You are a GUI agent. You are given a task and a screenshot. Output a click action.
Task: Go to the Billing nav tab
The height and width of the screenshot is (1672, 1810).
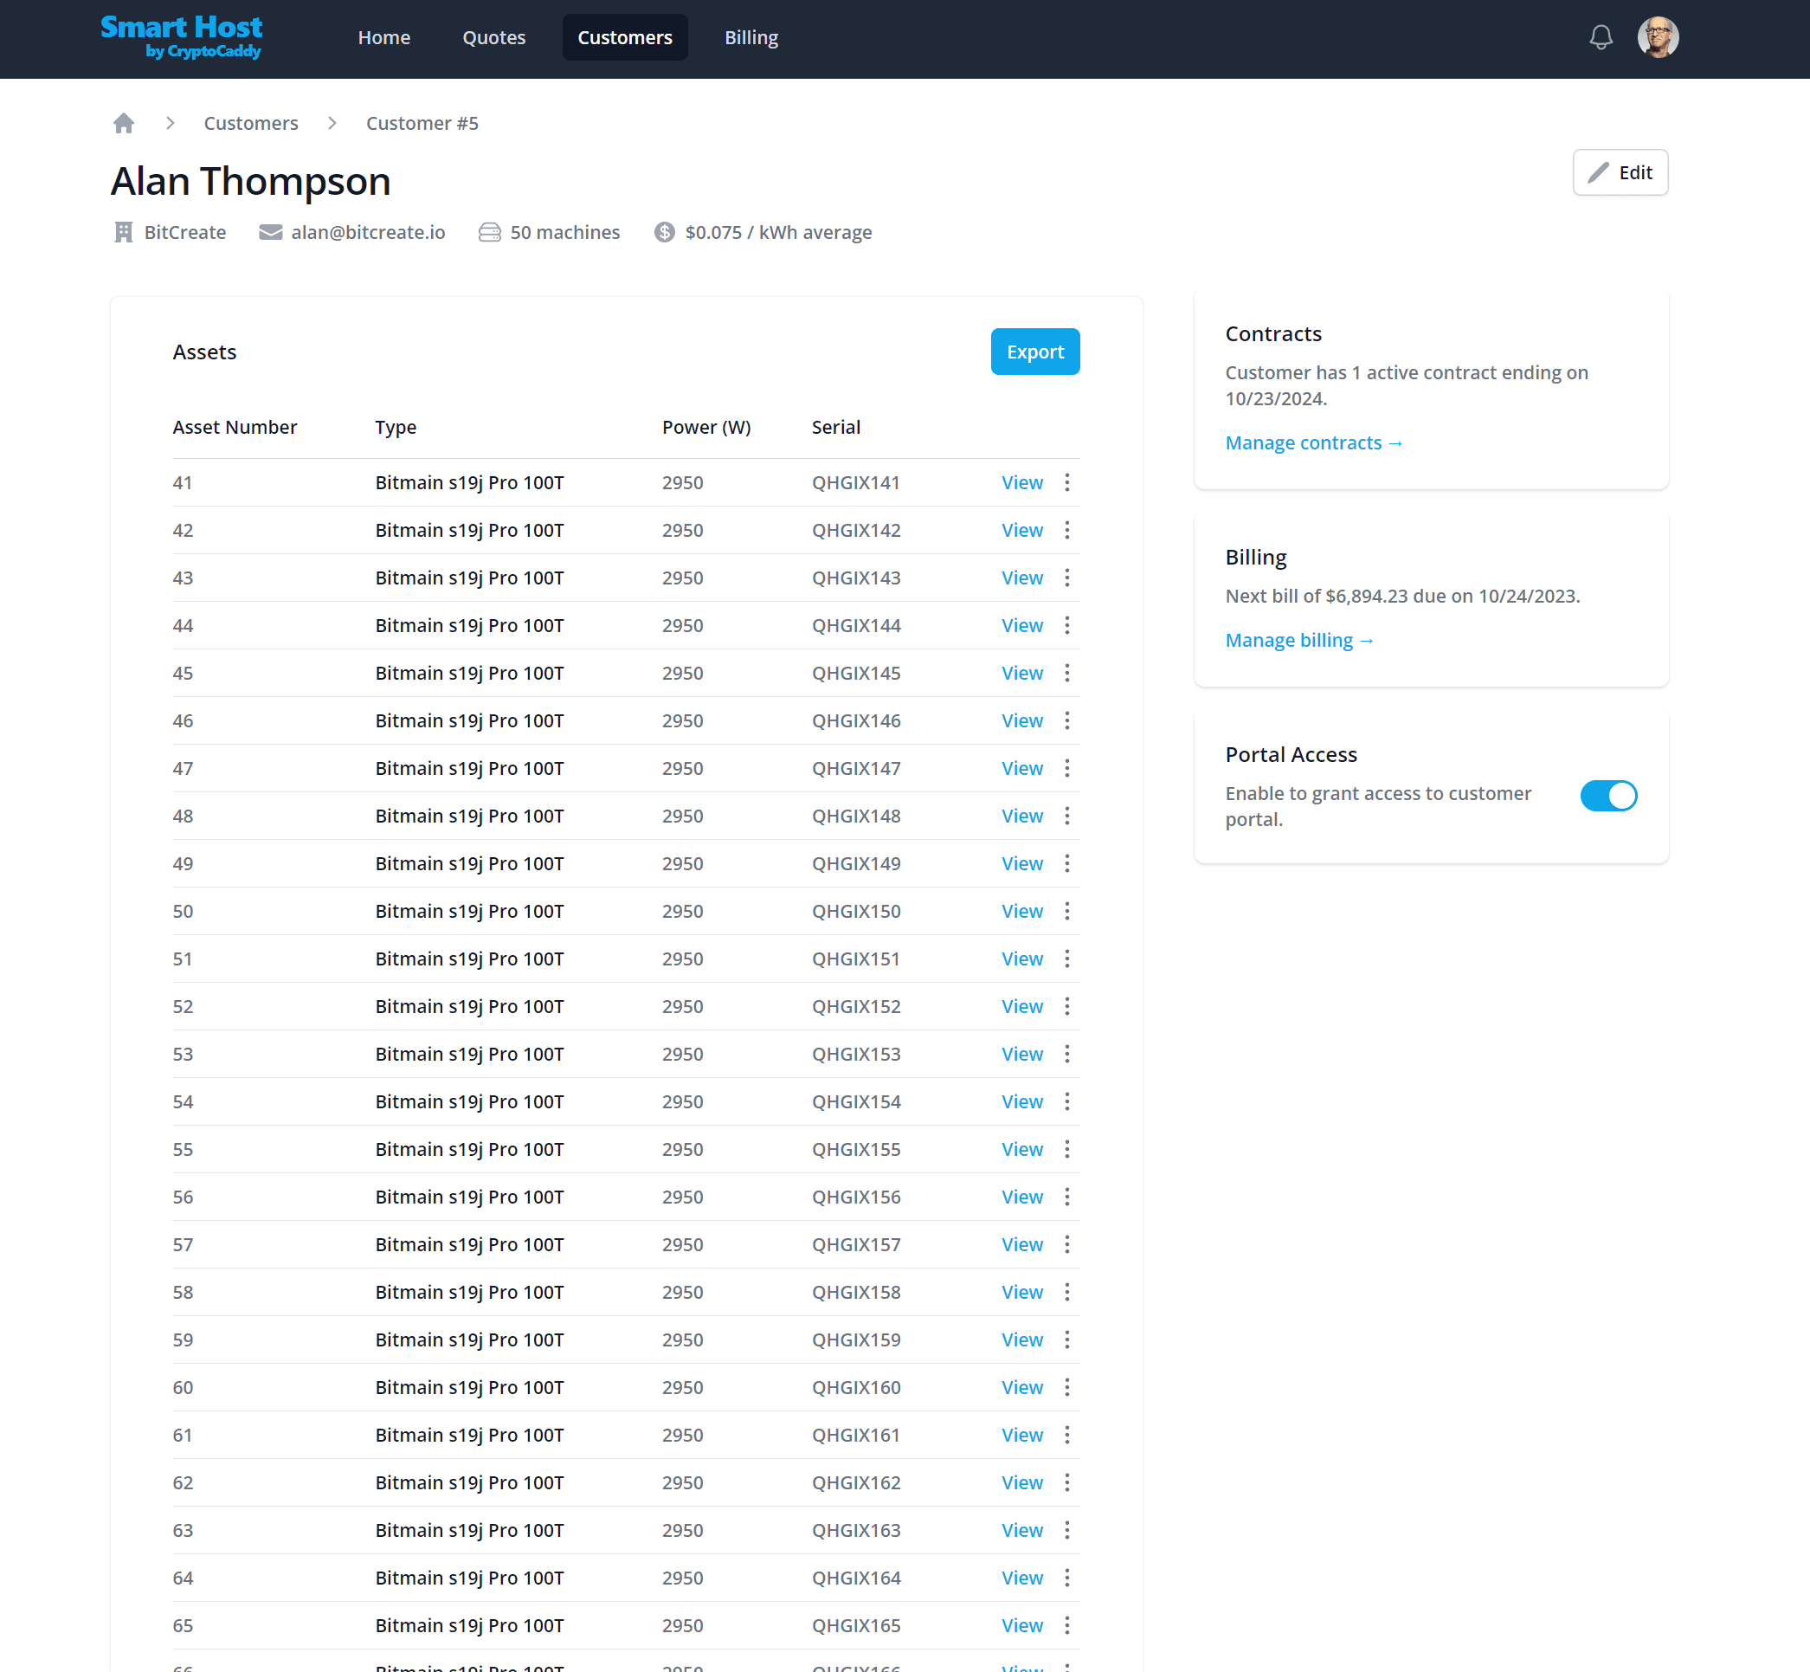pos(750,37)
